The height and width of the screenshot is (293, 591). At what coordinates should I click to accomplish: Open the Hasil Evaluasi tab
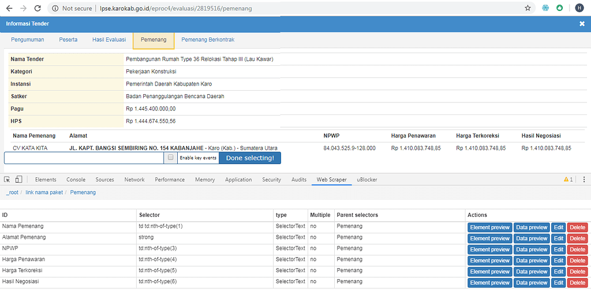tap(109, 40)
